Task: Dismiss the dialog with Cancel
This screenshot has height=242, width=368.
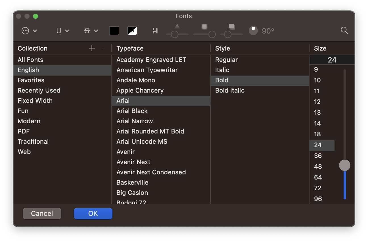Action: click(42, 213)
